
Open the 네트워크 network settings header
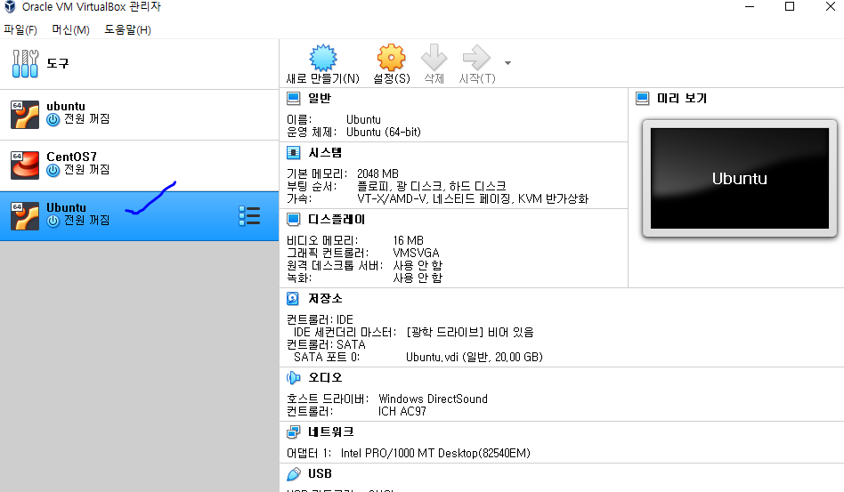pos(331,432)
